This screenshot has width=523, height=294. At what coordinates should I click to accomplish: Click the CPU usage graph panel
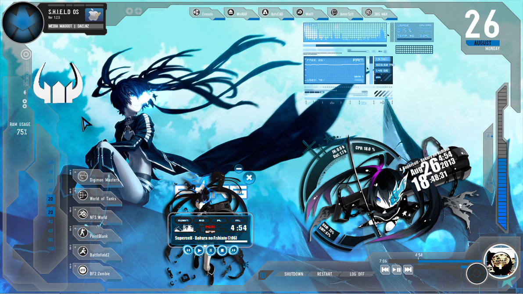click(344, 32)
